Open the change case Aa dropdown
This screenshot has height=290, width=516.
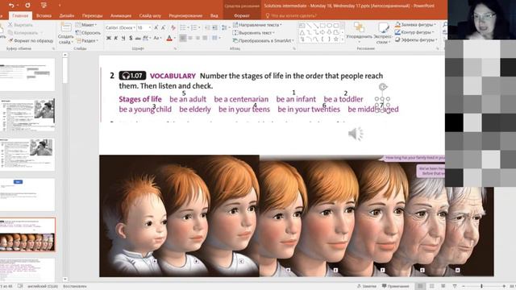[157, 38]
